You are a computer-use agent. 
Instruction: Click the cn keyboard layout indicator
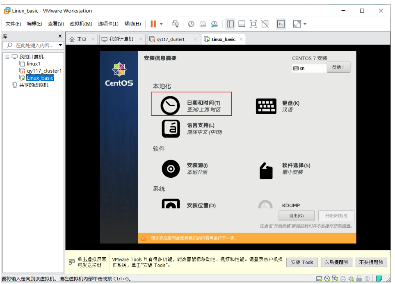pyautogui.click(x=309, y=68)
